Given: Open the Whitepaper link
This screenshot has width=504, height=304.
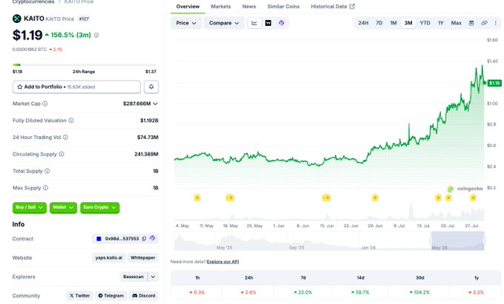Looking at the screenshot, I should click(x=143, y=258).
